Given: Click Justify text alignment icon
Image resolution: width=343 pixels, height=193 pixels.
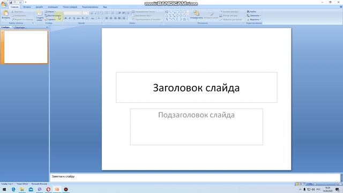Looking at the screenshot, I should pos(119,18).
